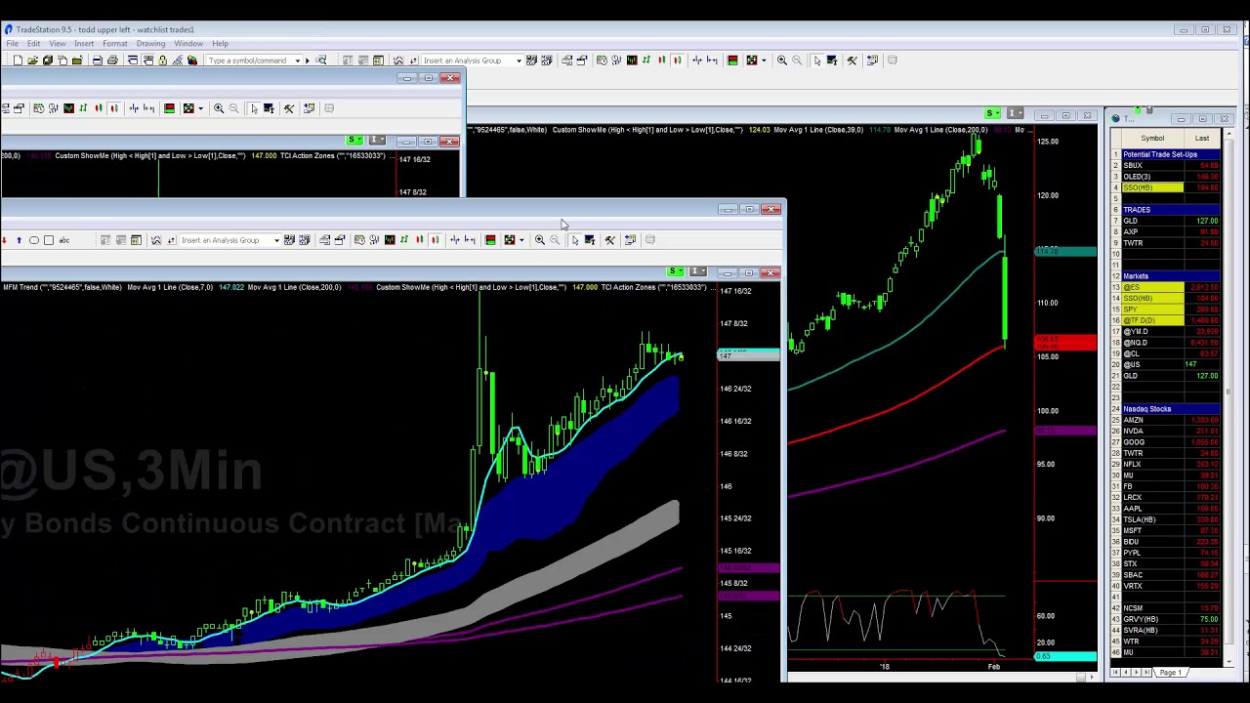Click red-green color bars icon in upper-left window toolbar
1250x703 pixels.
pyautogui.click(x=169, y=108)
